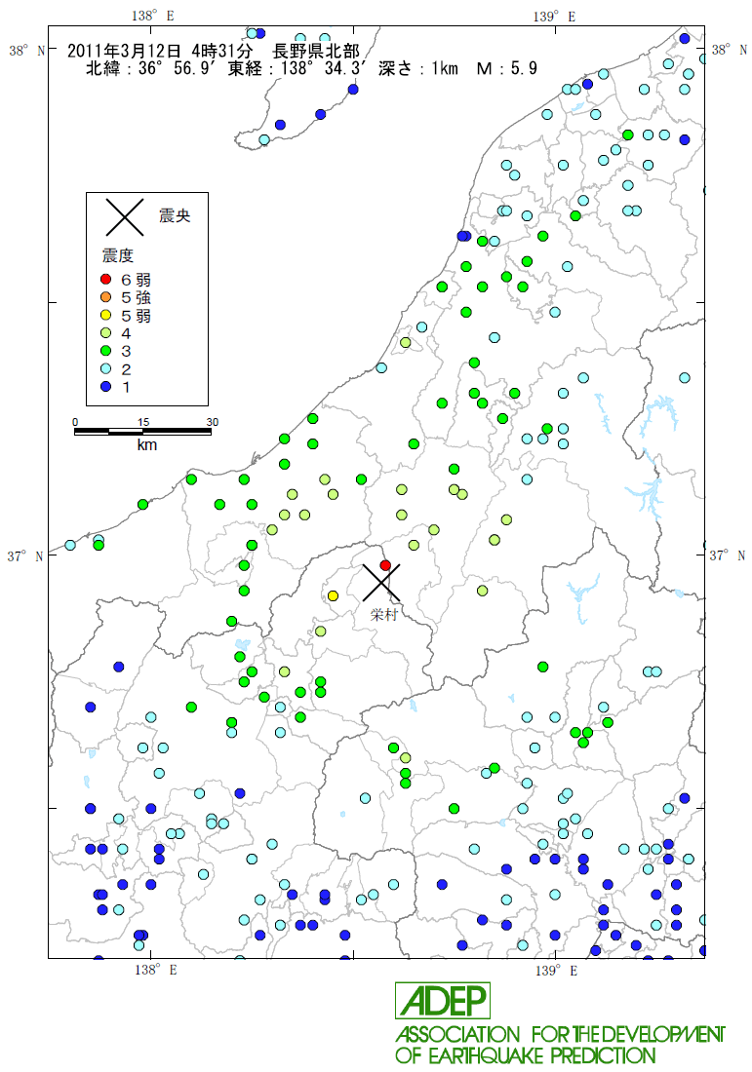Viewport: 752px width, 1072px height.
Task: Pick the green intensity 3 legend swatch
Action: 105,351
